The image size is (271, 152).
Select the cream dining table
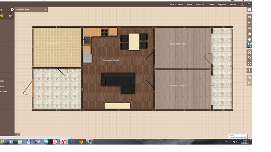click(x=134, y=42)
